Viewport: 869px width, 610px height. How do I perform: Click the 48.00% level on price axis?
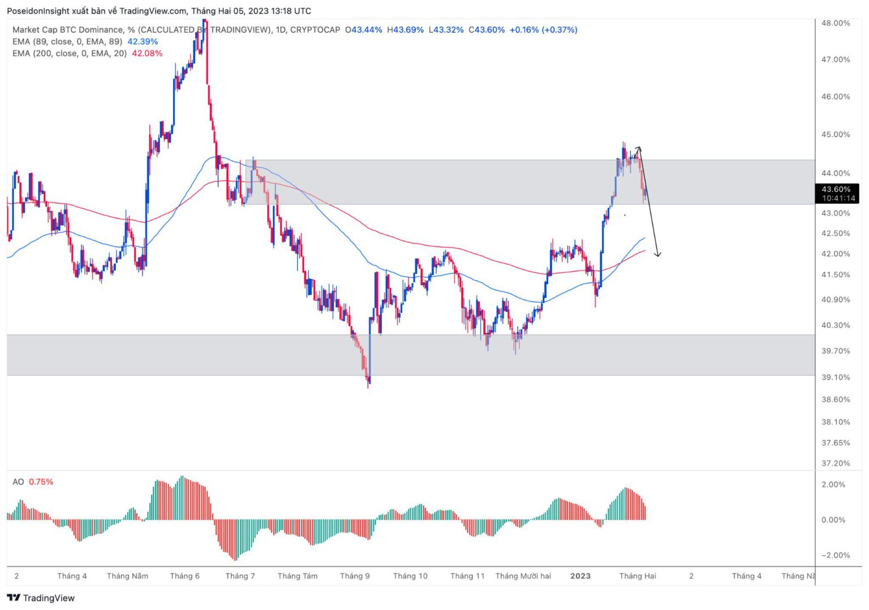pos(835,23)
